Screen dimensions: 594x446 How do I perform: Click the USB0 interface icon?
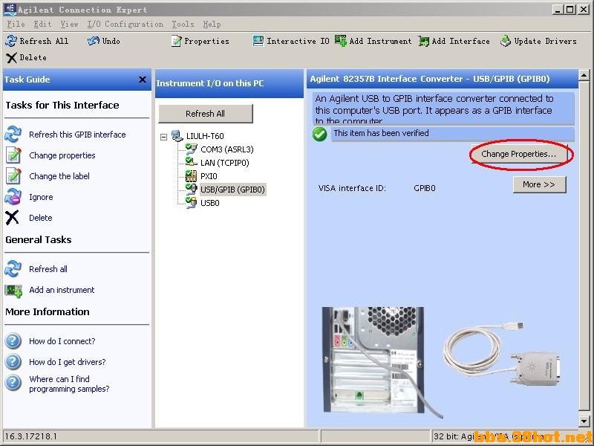tap(191, 202)
